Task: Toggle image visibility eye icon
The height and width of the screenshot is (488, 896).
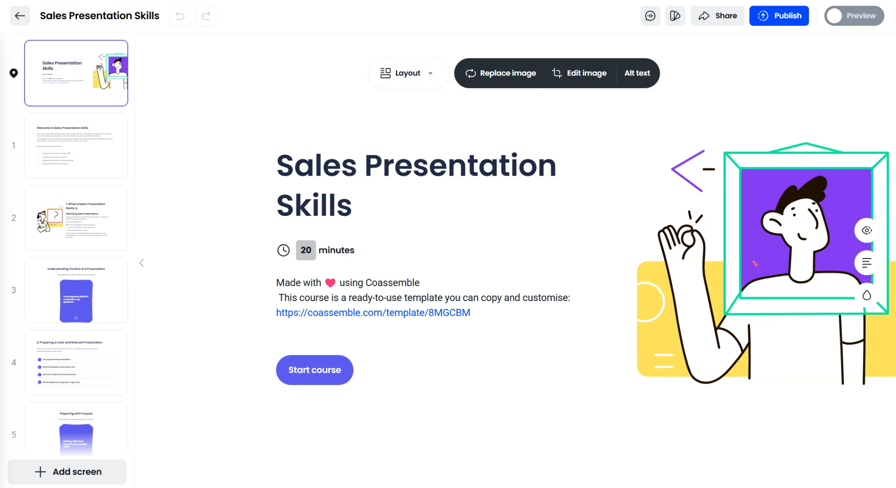Action: (x=867, y=230)
